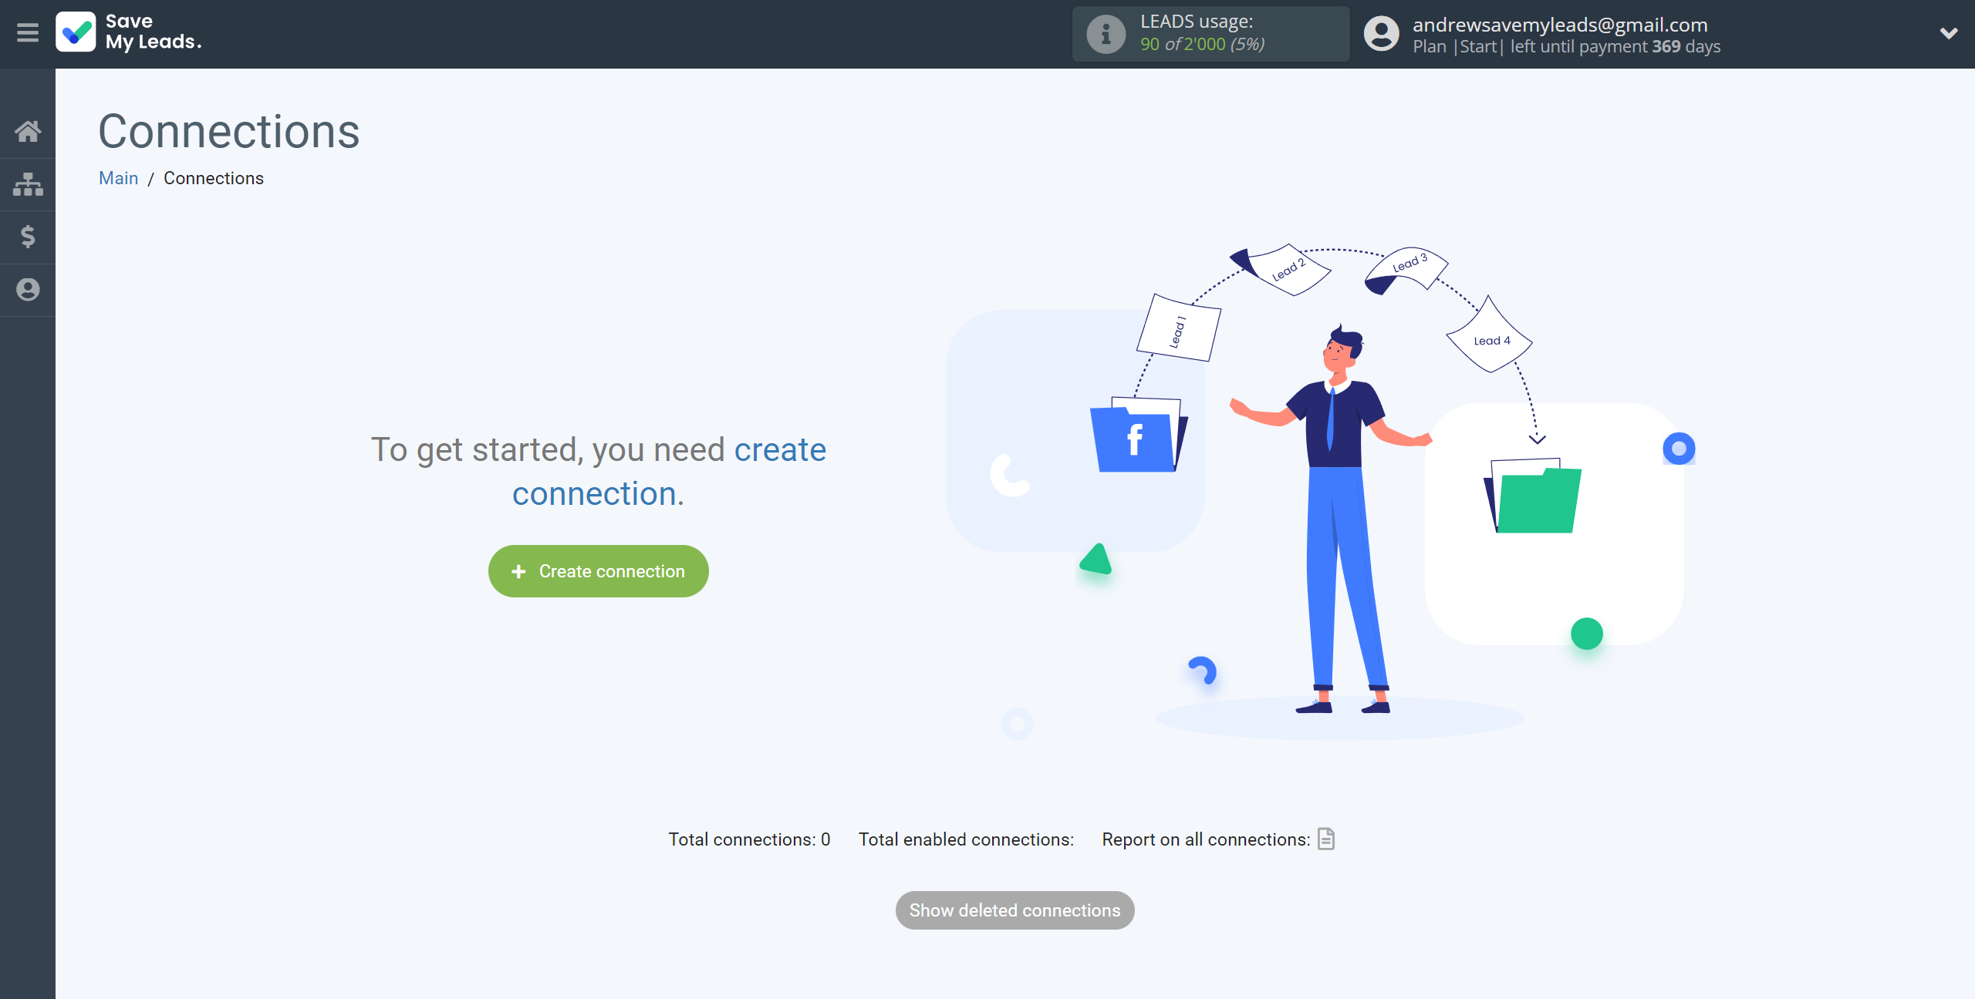1975x999 pixels.
Task: Click the report document icon next to connections
Action: point(1326,839)
